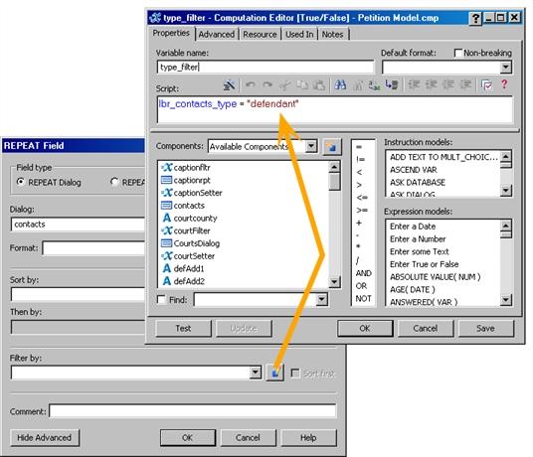Click the Undo icon in Script toolbar

(x=251, y=84)
